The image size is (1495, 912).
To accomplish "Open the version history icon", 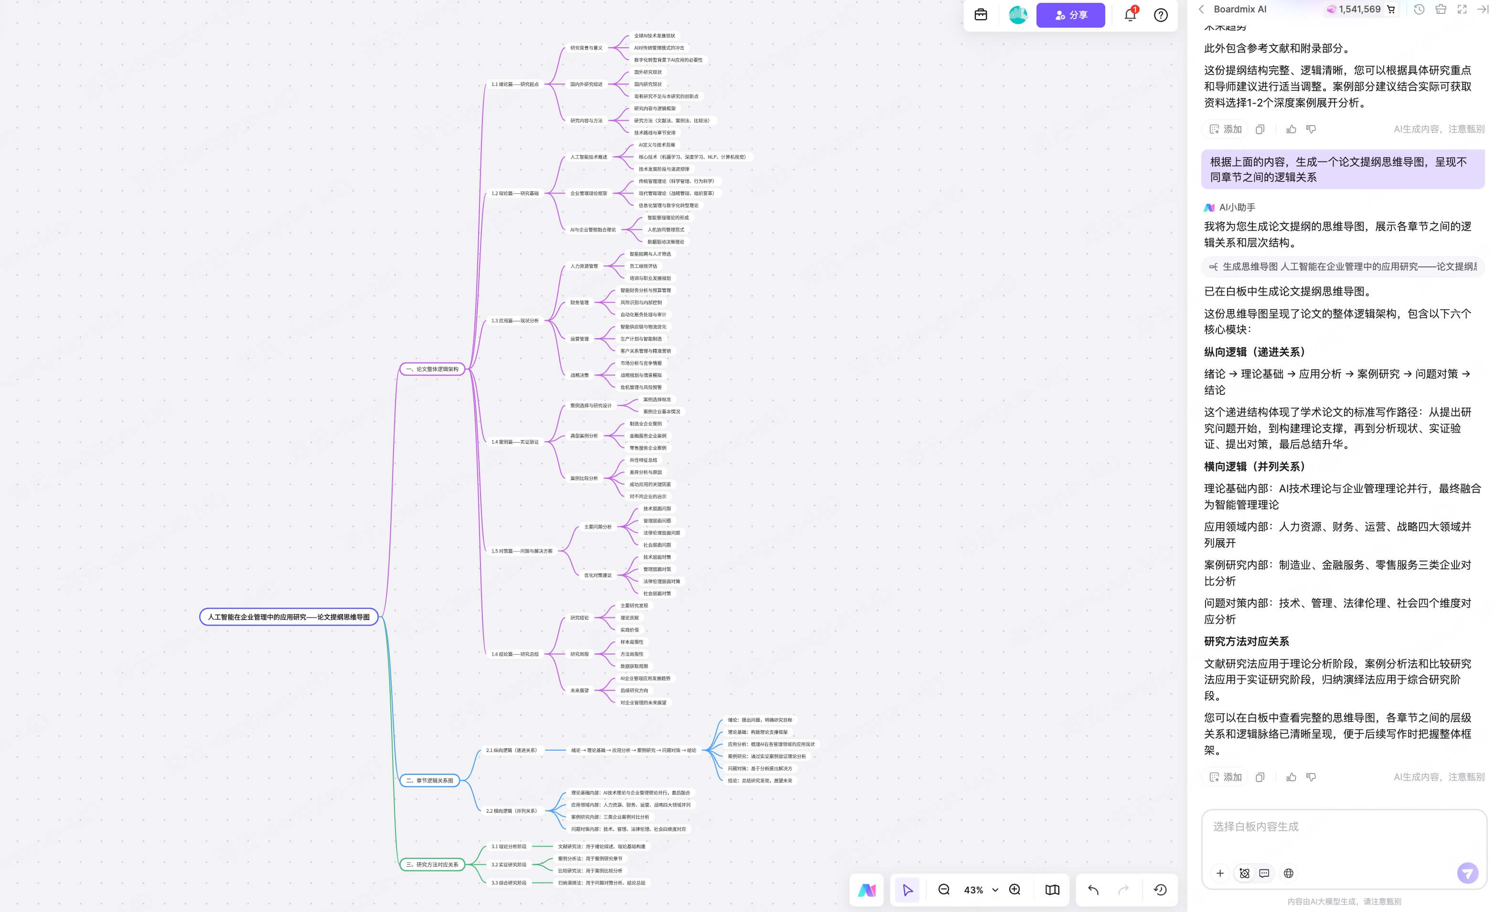I will (x=1160, y=890).
